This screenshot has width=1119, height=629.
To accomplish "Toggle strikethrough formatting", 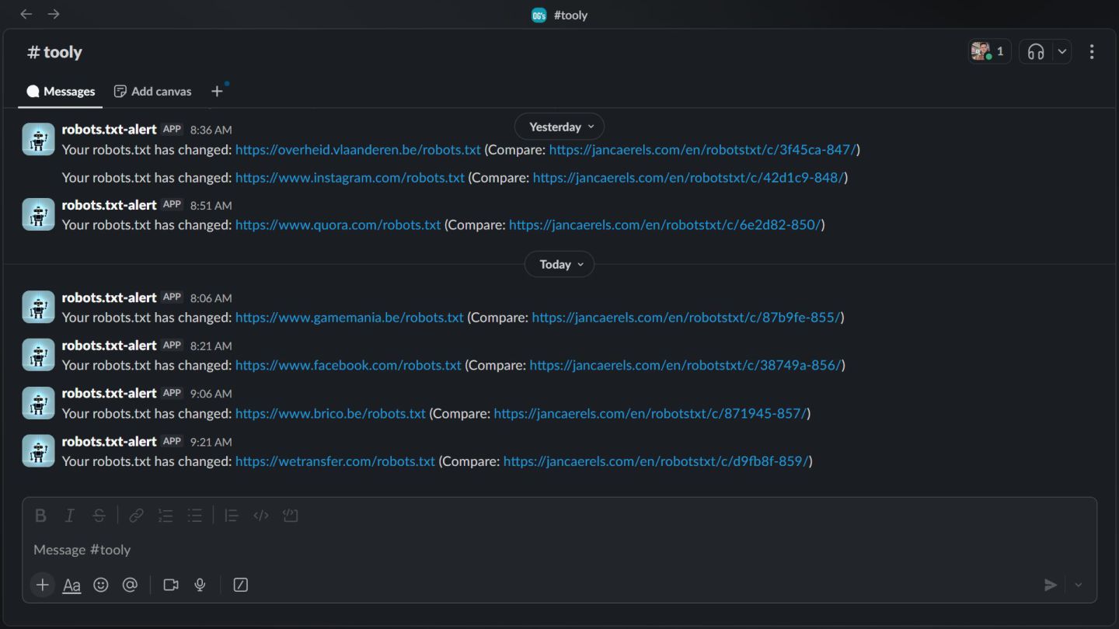I will point(99,515).
